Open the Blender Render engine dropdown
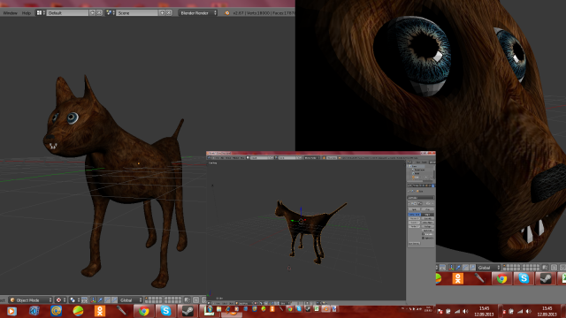This screenshot has width=566, height=318. [198, 13]
